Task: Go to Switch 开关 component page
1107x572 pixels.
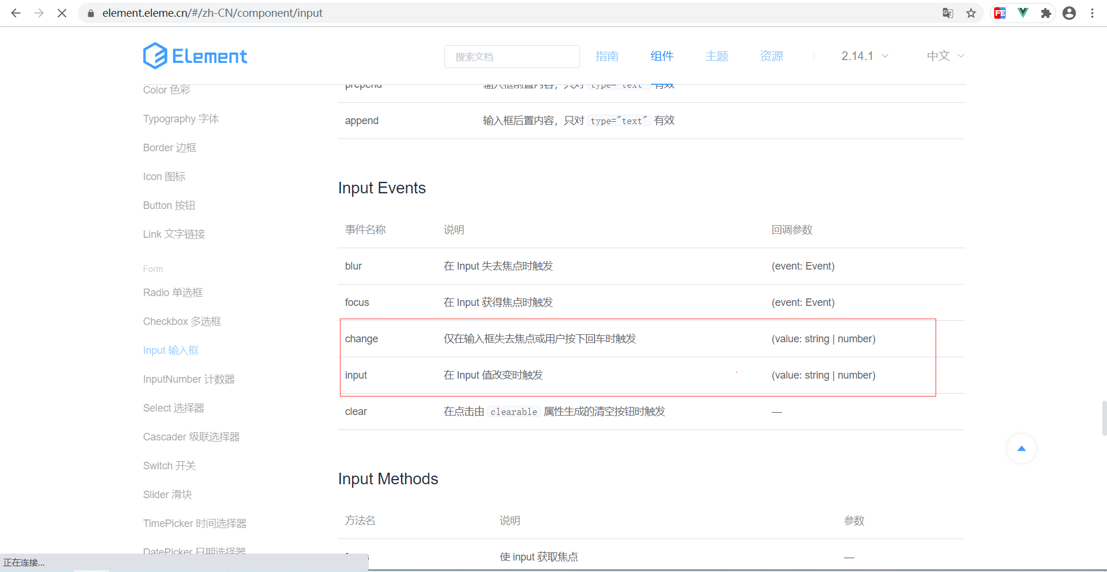Action: click(x=169, y=466)
